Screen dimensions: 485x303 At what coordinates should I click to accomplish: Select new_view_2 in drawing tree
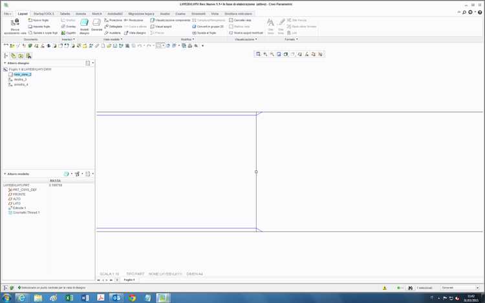point(22,74)
